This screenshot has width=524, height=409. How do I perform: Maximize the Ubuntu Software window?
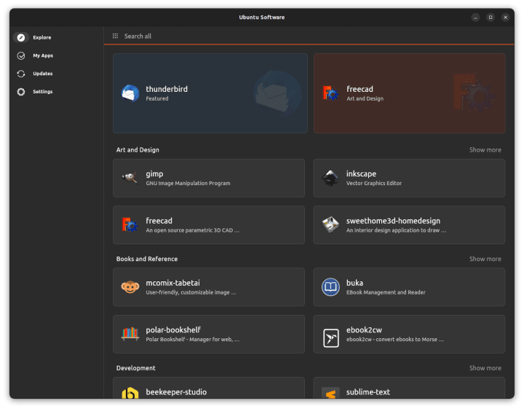click(x=491, y=17)
